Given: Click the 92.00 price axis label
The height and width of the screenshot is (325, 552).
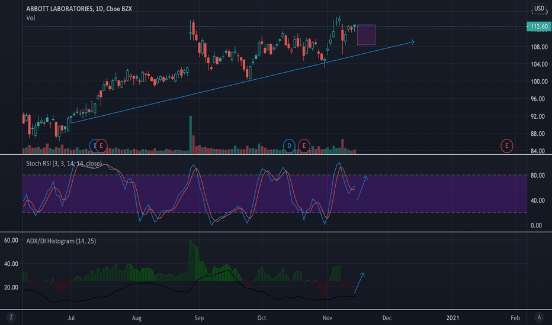Looking at the screenshot, I should coord(539,116).
